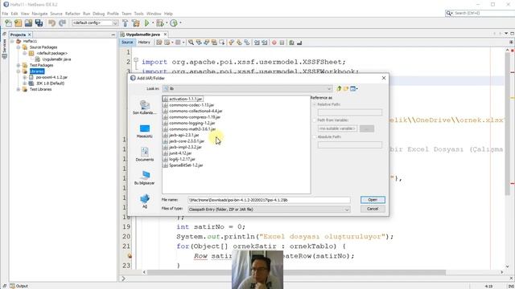Screen dimensions: 515x289
Task: Click the Build Project hammer icon
Action: 126,23
